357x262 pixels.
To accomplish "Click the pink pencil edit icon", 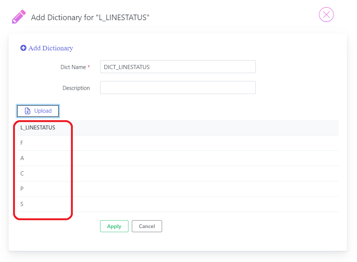I will pyautogui.click(x=19, y=17).
